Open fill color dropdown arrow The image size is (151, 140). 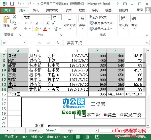[x=41, y=29]
